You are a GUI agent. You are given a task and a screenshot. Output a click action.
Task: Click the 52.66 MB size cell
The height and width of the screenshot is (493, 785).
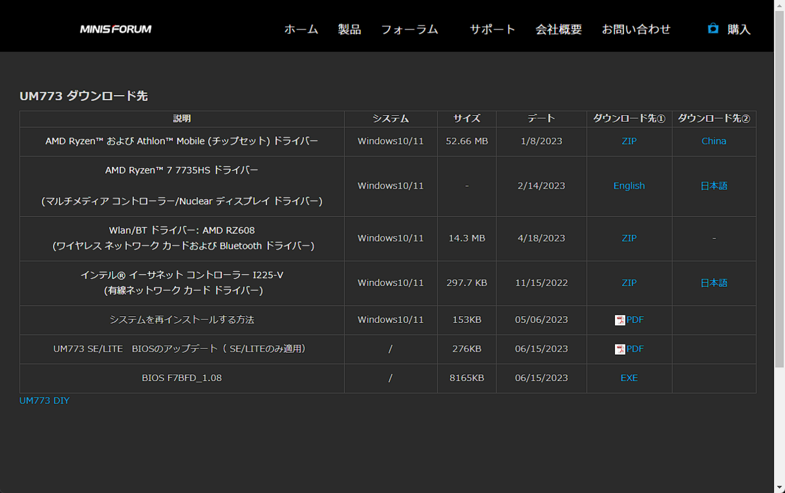(467, 141)
